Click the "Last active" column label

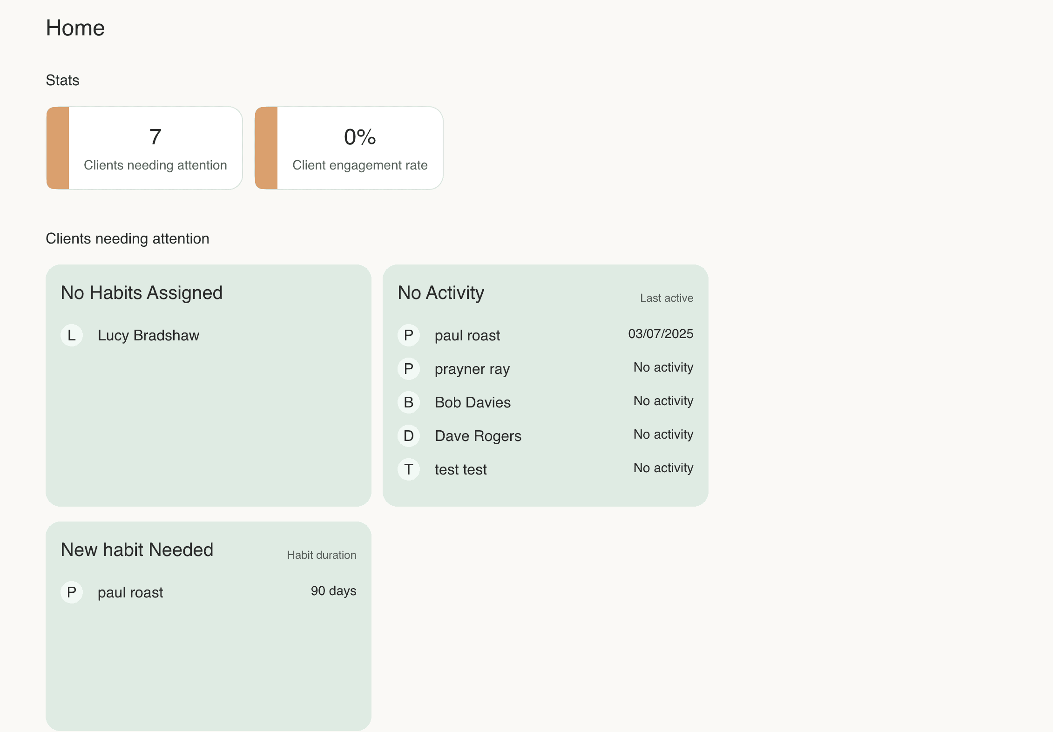(667, 298)
